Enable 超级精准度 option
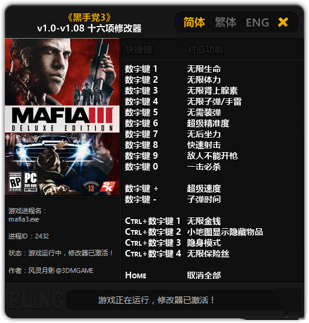The height and width of the screenshot is (323, 309). [208, 123]
